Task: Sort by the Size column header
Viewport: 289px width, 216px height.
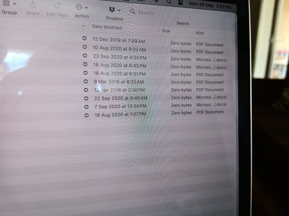Action: click(x=166, y=31)
